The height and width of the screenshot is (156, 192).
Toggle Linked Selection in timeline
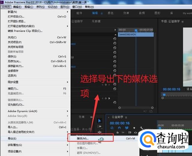pyautogui.click(x=127, y=128)
